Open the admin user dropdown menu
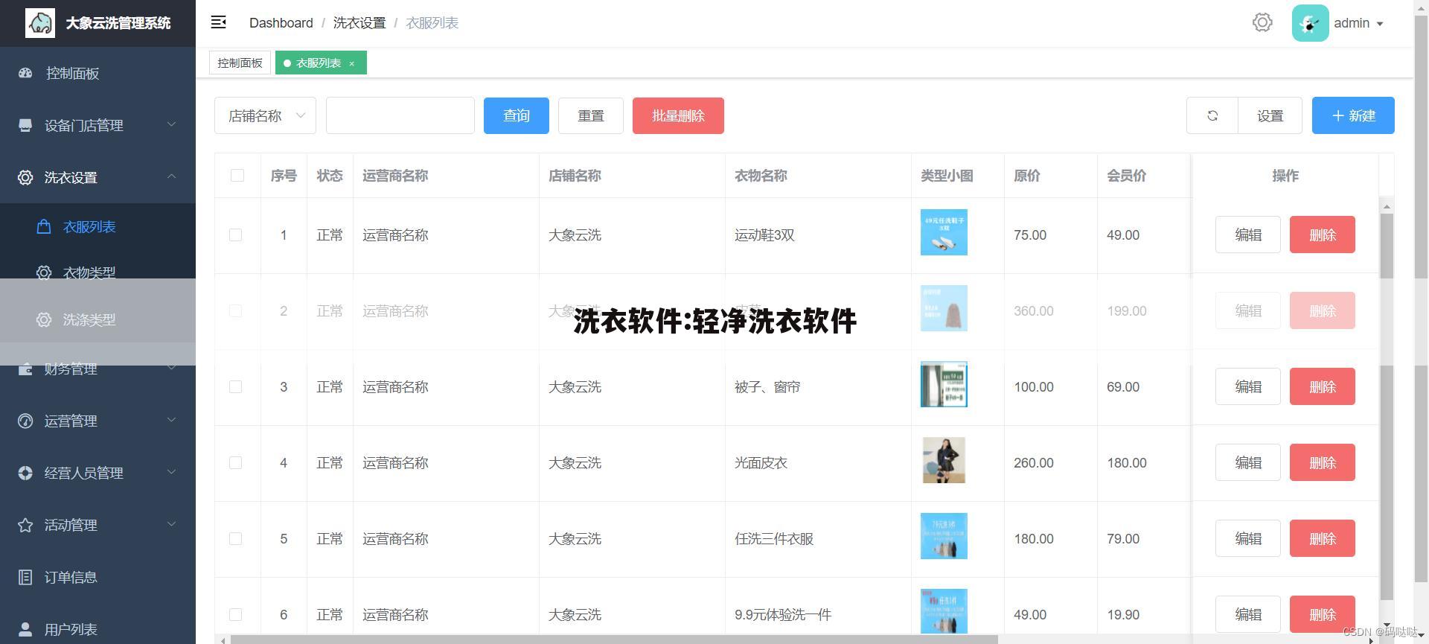The width and height of the screenshot is (1429, 644). tap(1358, 23)
